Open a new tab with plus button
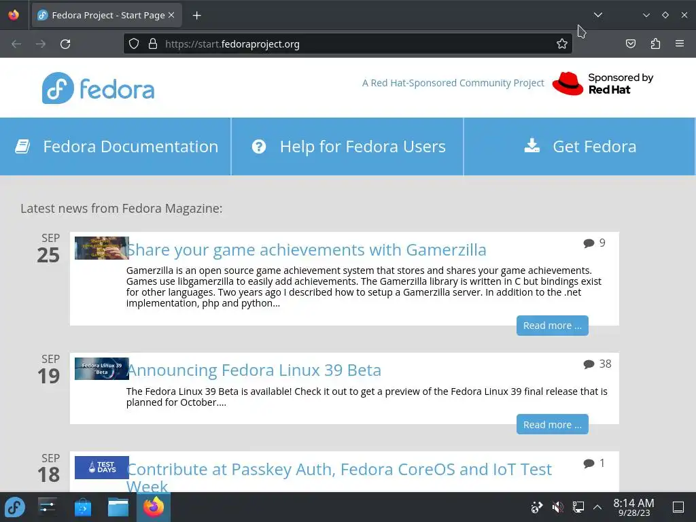This screenshot has width=696, height=522. (196, 16)
